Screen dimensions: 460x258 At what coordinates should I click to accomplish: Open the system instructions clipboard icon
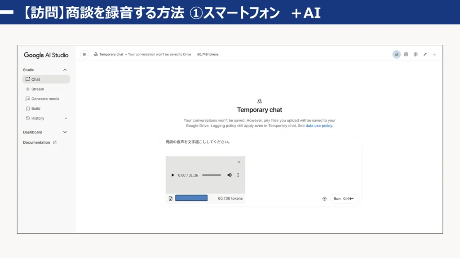tap(406, 54)
